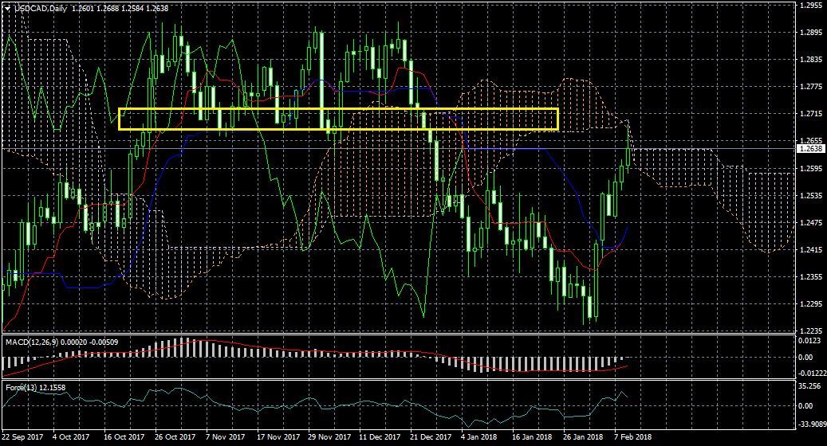Click the 26 Oct 2017 date label
The height and width of the screenshot is (446, 827).
pos(175,437)
